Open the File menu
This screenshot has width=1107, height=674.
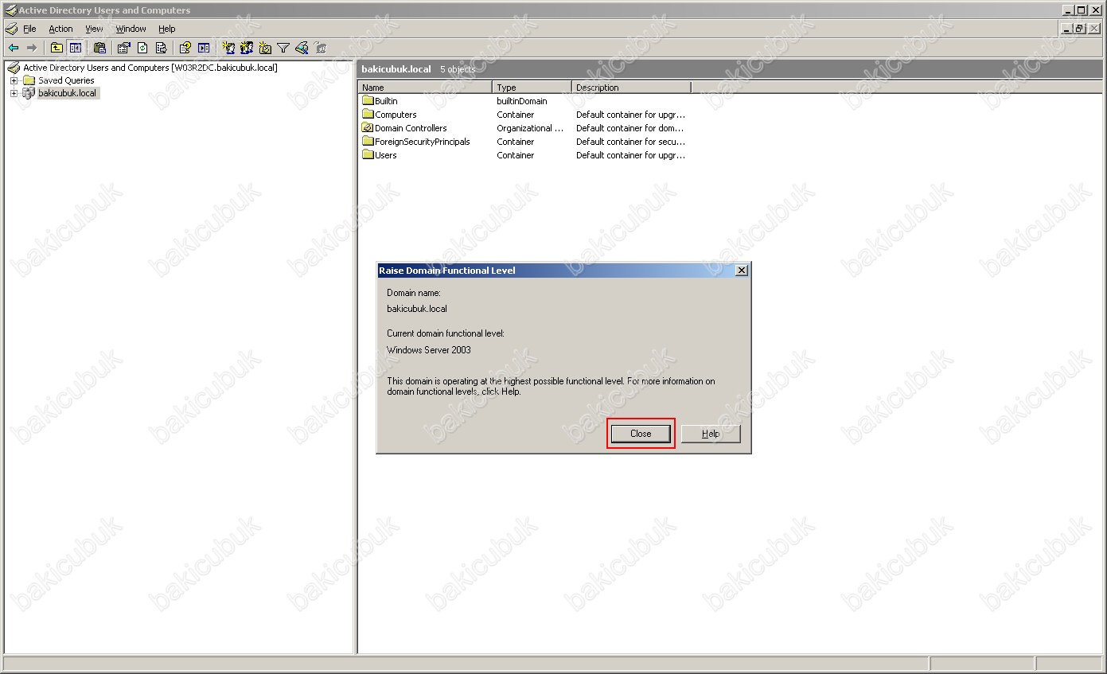(29, 29)
